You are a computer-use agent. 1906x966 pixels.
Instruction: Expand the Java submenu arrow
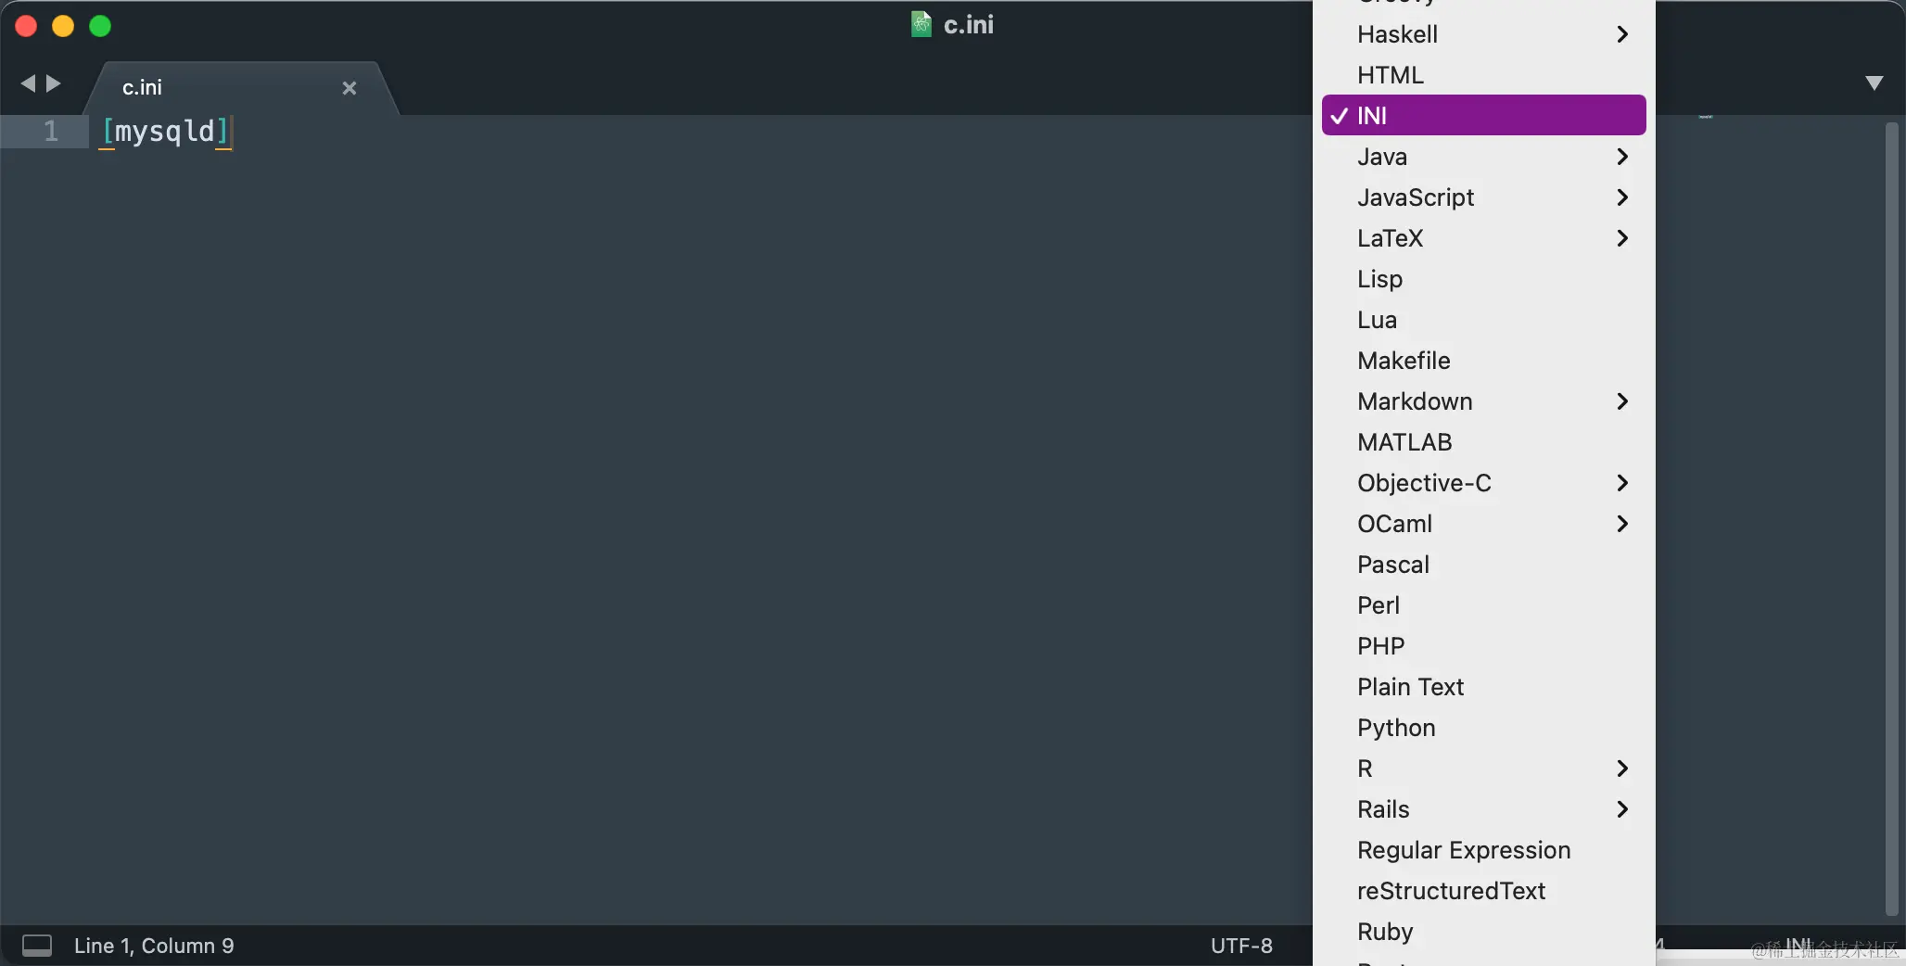pyautogui.click(x=1622, y=157)
